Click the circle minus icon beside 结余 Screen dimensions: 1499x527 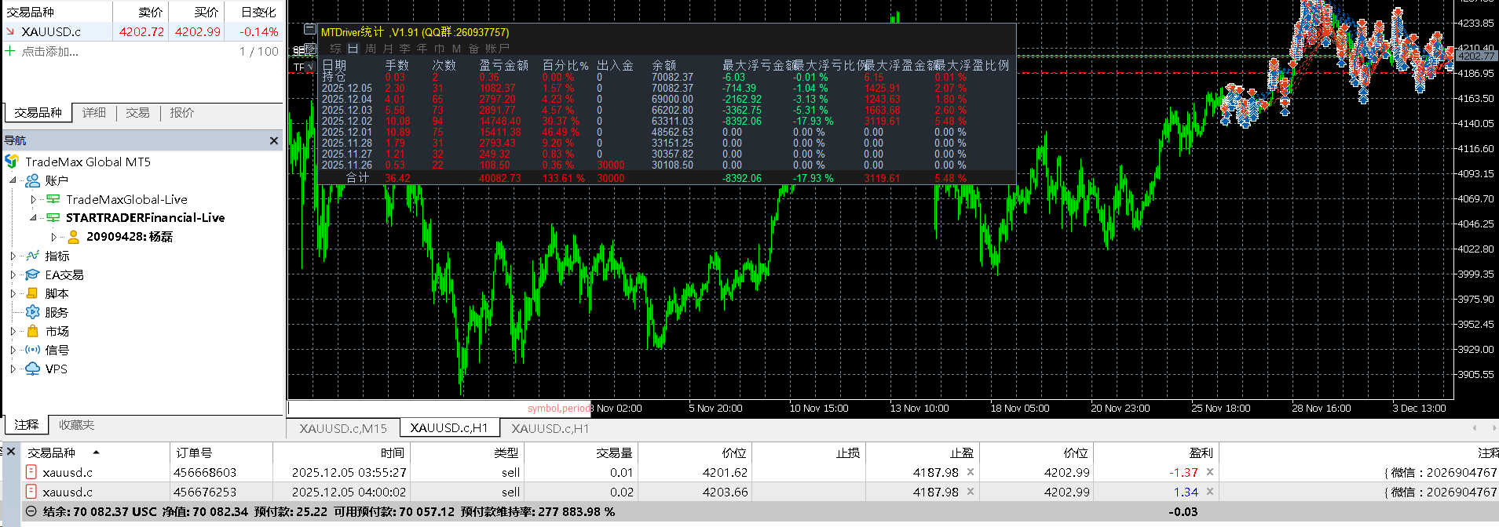point(31,511)
